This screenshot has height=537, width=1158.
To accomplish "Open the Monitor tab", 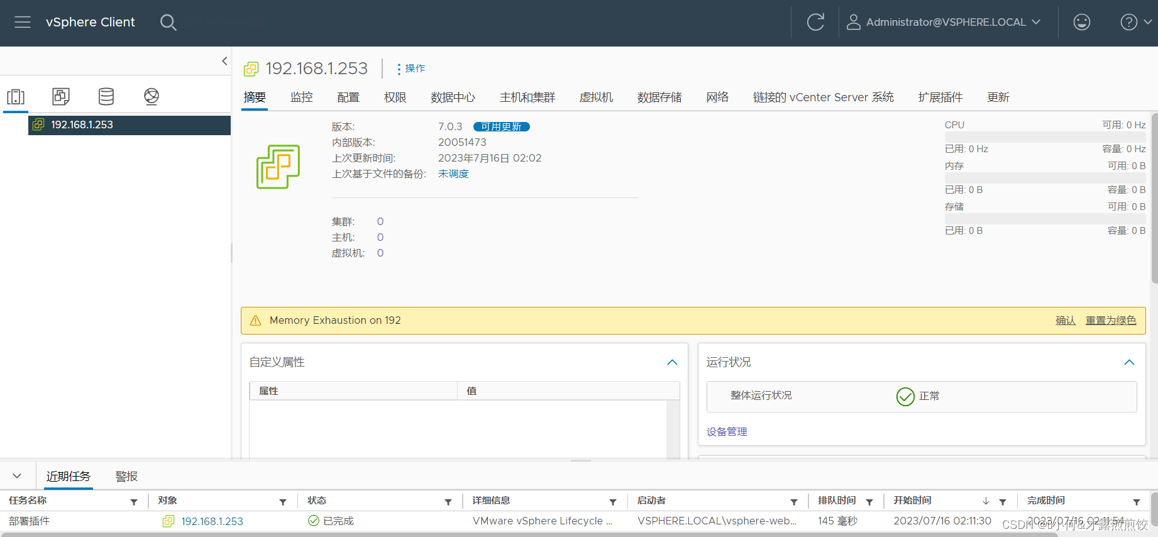I will (302, 97).
